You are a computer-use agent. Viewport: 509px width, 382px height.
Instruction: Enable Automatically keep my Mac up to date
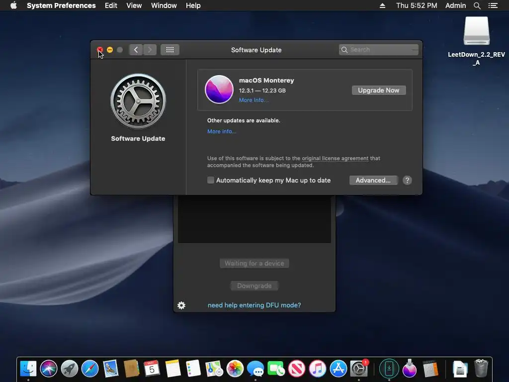coord(211,180)
